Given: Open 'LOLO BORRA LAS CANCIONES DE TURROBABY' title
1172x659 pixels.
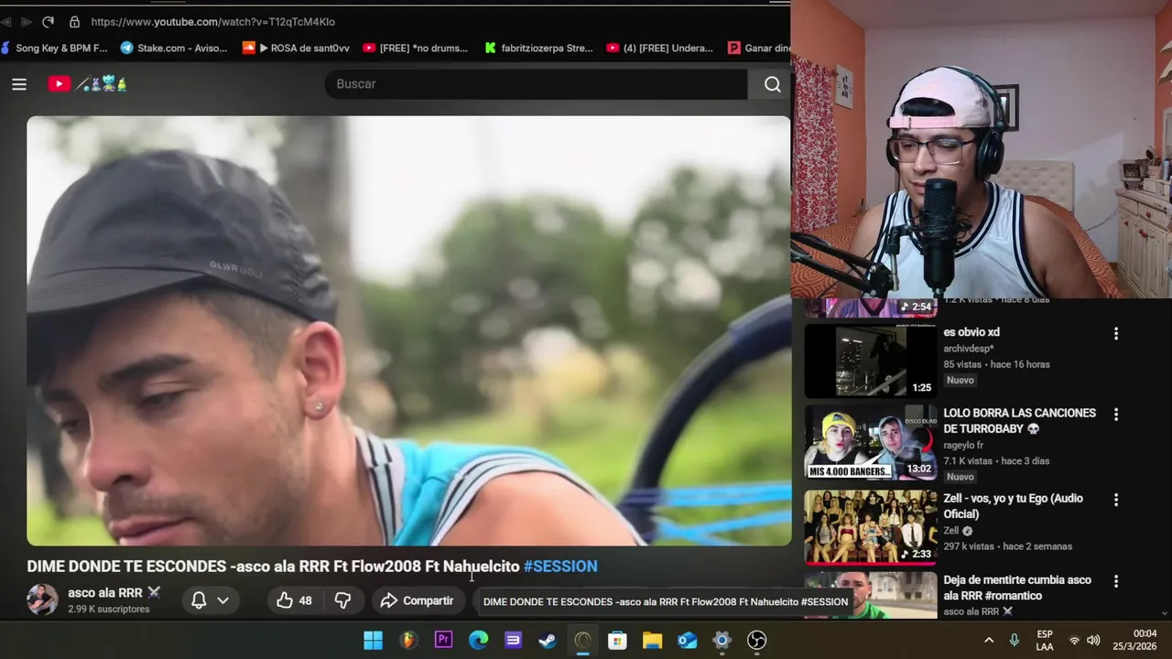Looking at the screenshot, I should point(1020,421).
